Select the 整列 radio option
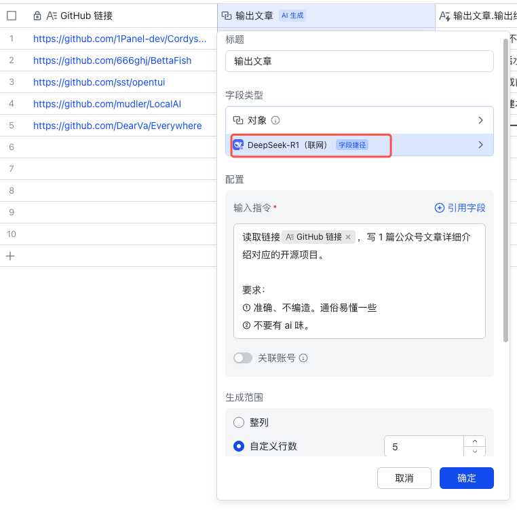 tap(239, 422)
